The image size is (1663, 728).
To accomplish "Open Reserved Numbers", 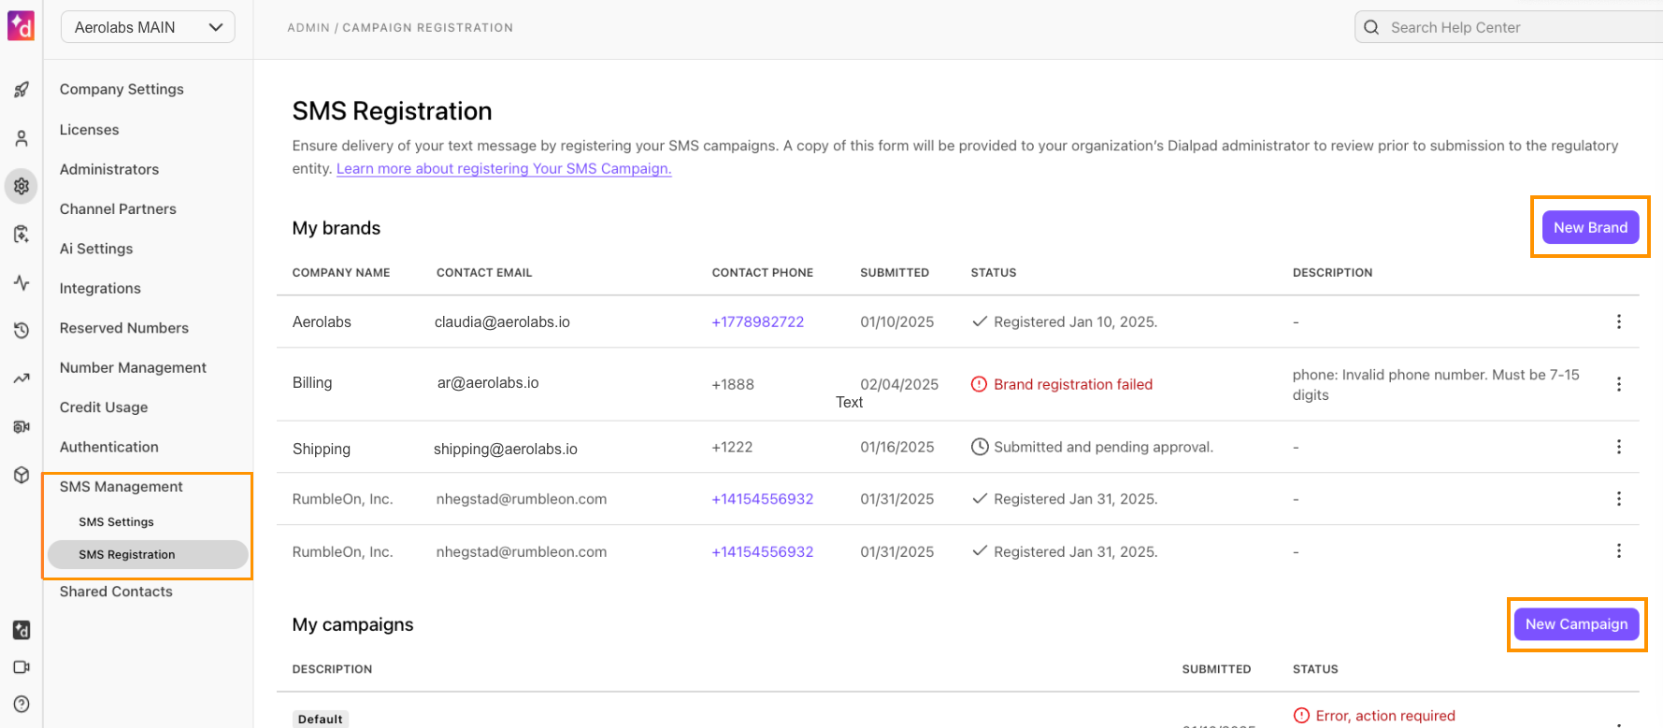I will 124,328.
